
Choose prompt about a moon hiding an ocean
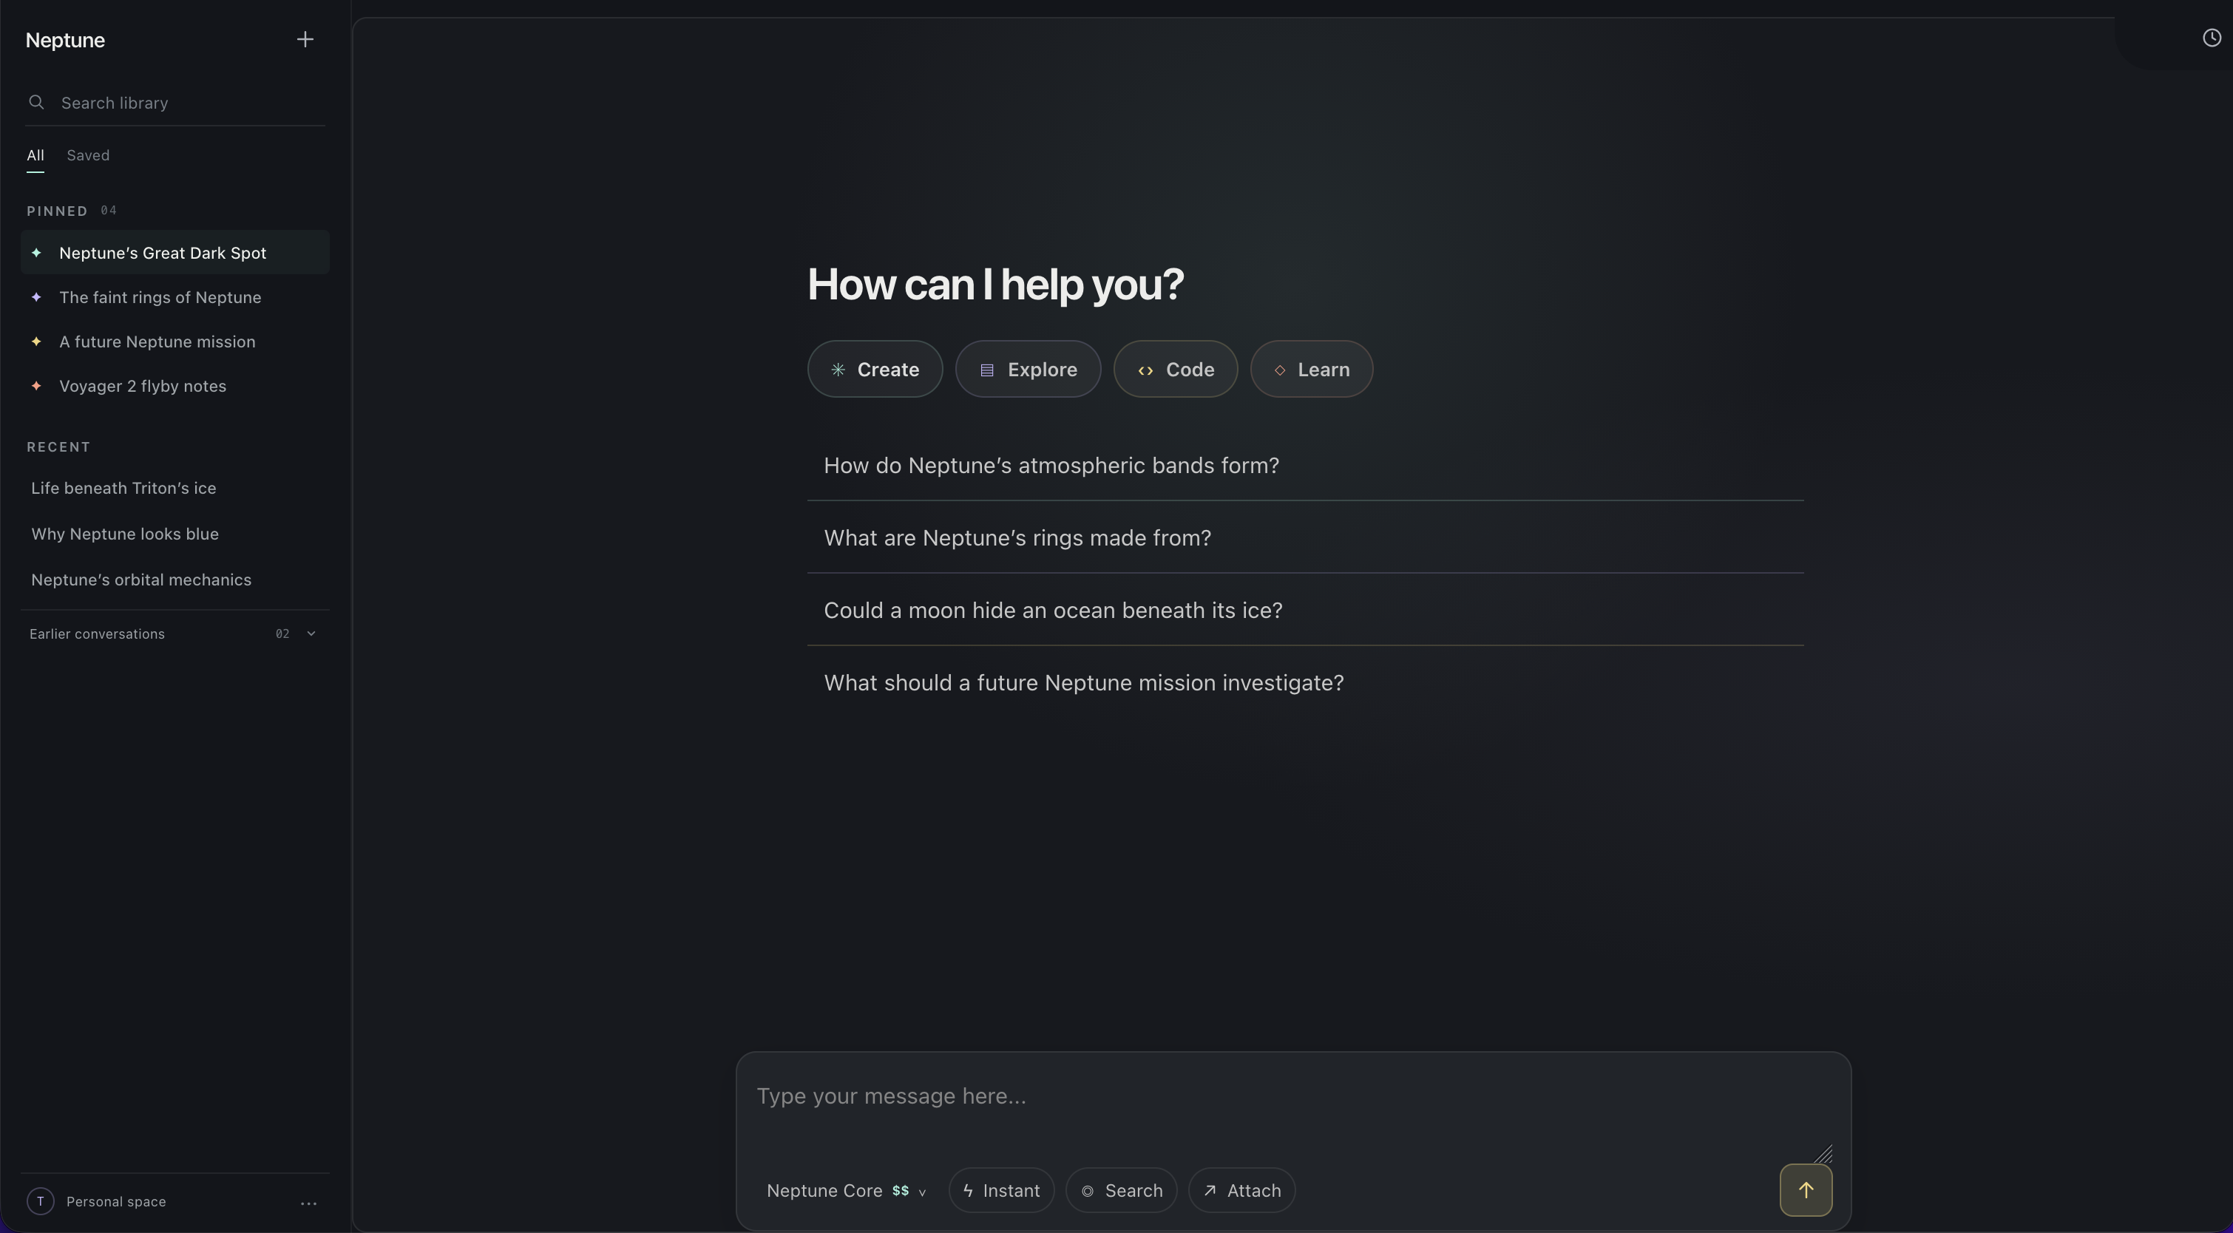click(x=1306, y=611)
